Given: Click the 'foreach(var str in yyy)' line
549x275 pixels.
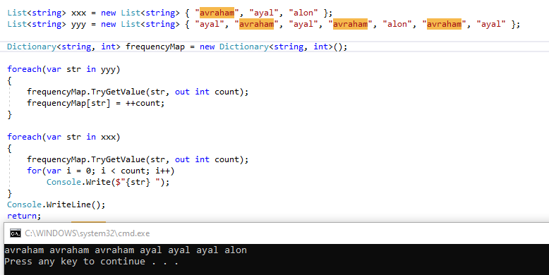Looking at the screenshot, I should click(x=64, y=69).
